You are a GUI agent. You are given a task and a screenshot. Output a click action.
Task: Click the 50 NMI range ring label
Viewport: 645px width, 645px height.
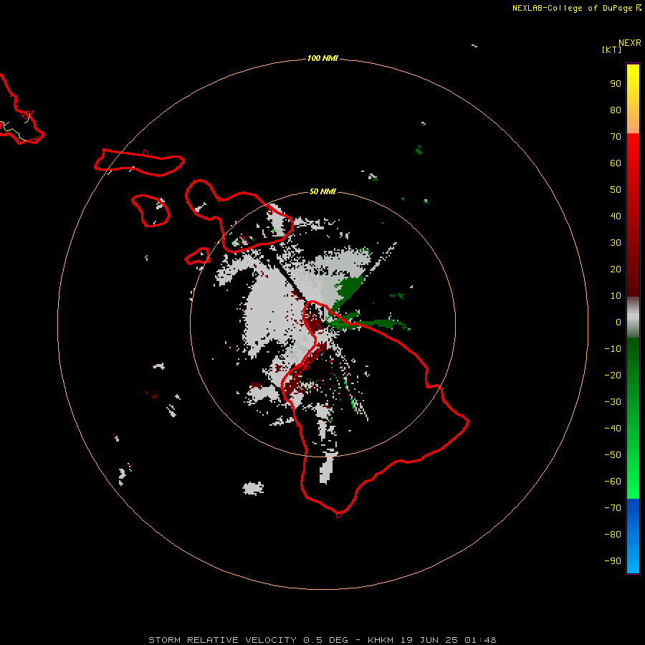tap(322, 191)
